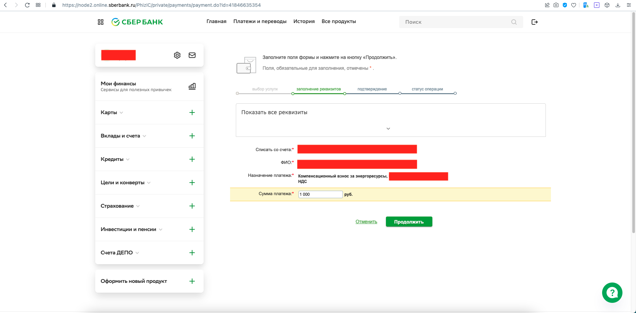Expand the Кредиты chevron
Viewport: 636px width, 313px height.
pyautogui.click(x=128, y=160)
